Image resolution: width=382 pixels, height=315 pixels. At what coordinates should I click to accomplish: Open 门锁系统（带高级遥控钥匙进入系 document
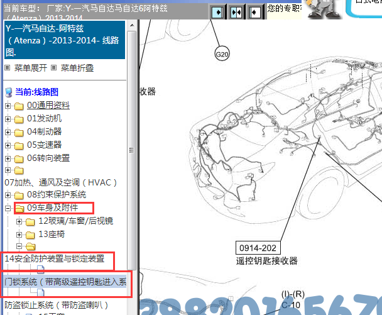(x=65, y=282)
